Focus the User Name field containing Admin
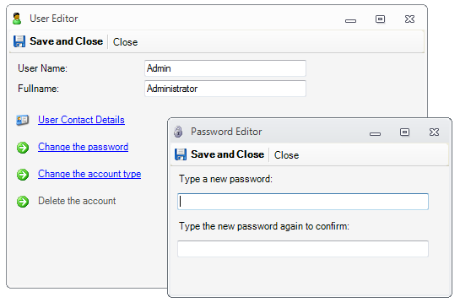Screen dimensions: 460x308 coord(225,68)
